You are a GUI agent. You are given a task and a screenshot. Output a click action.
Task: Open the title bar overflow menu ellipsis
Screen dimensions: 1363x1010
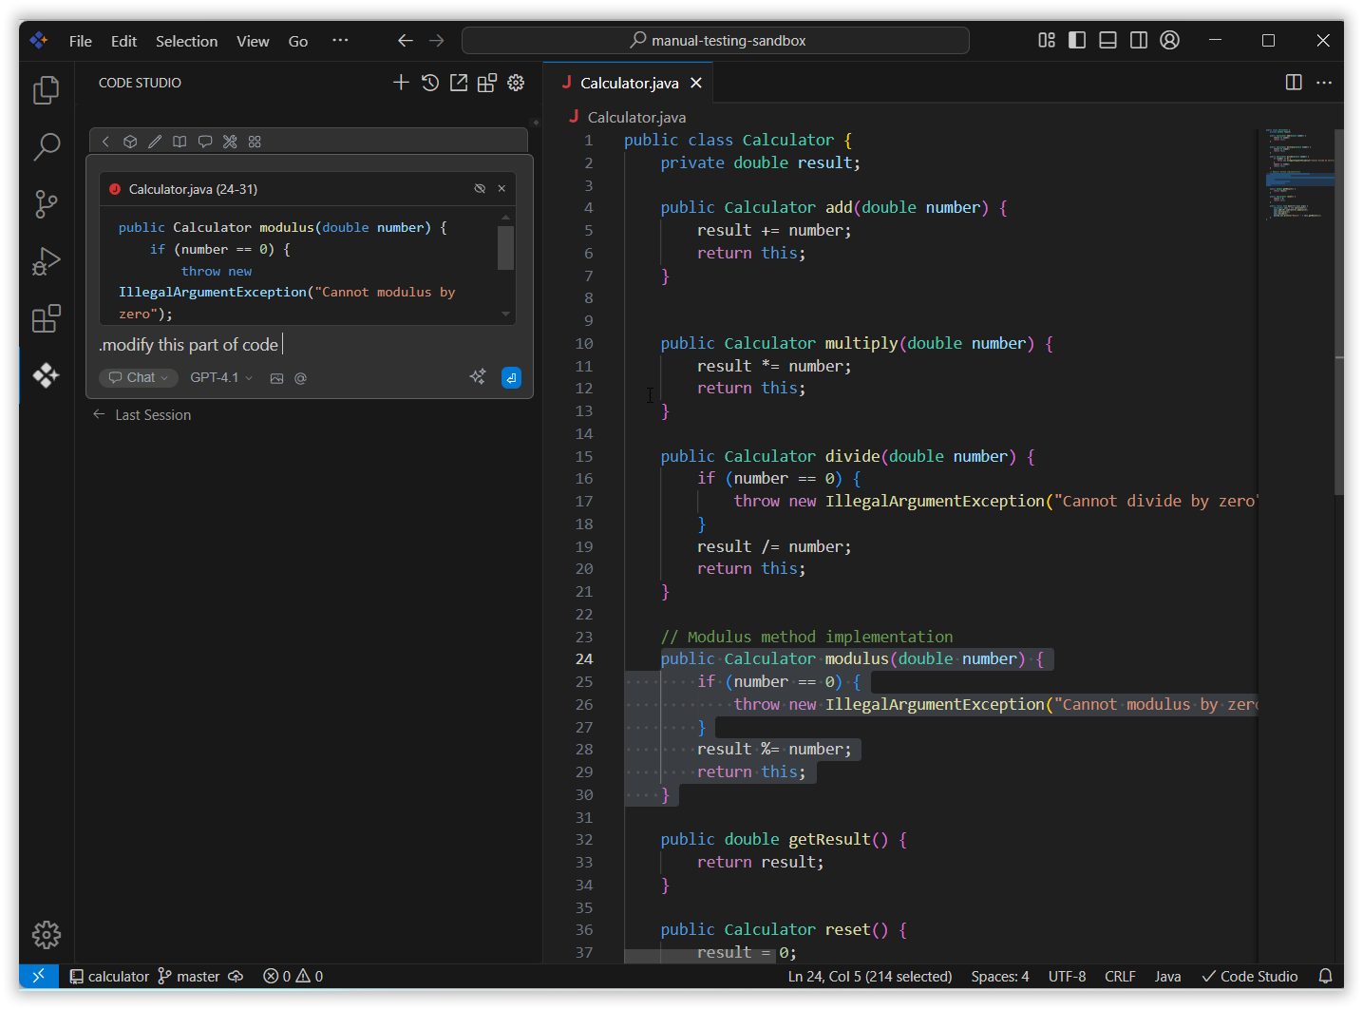coord(340,40)
